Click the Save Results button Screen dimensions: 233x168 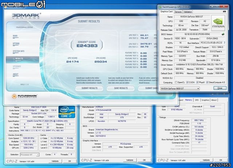121,88
